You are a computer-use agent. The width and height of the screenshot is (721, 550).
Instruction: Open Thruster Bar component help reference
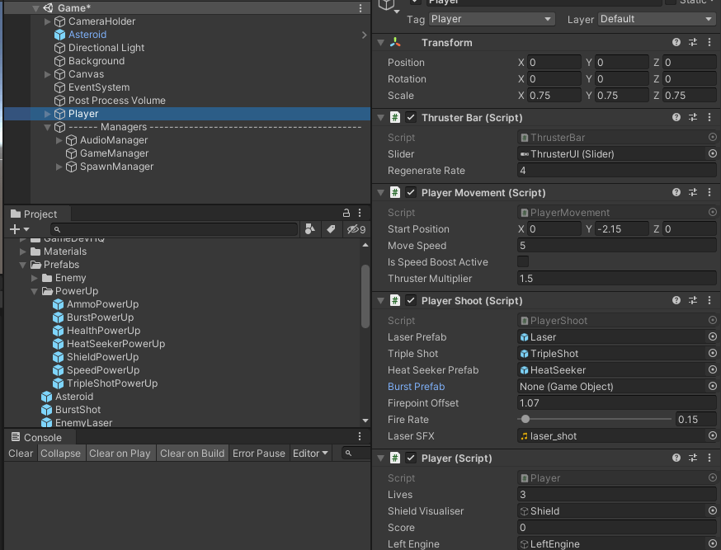point(676,117)
